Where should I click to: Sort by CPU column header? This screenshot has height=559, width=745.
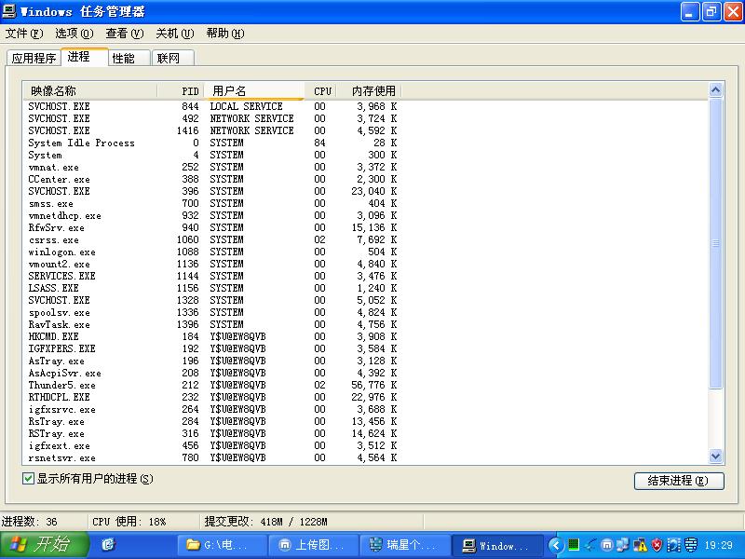tap(320, 90)
